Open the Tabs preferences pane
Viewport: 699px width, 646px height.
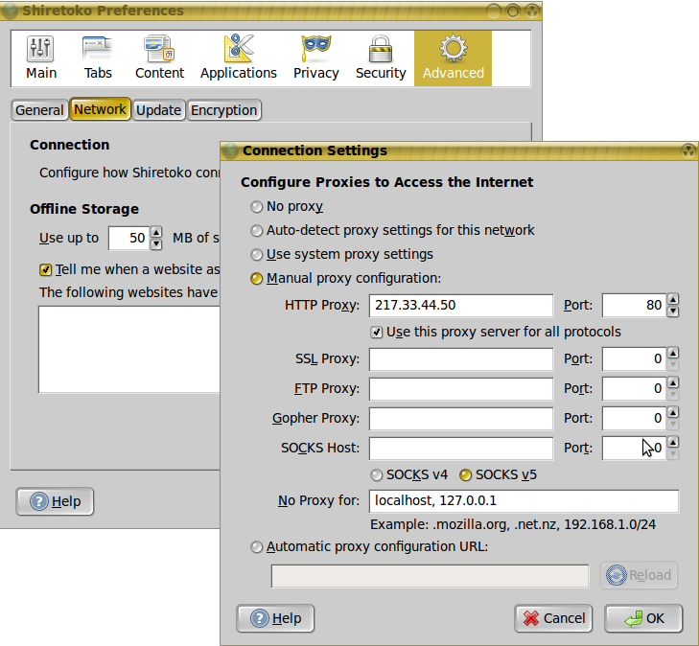click(98, 58)
